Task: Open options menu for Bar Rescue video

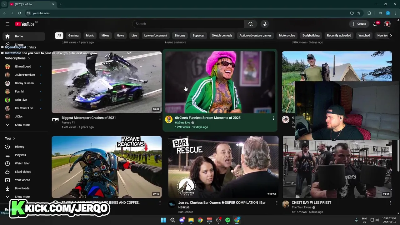Action: (277, 203)
